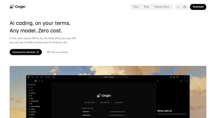Viewport: 216px width, 118px height.
Task: Toggle right sidebar layout icon in the IDE
Action: tap(177, 77)
